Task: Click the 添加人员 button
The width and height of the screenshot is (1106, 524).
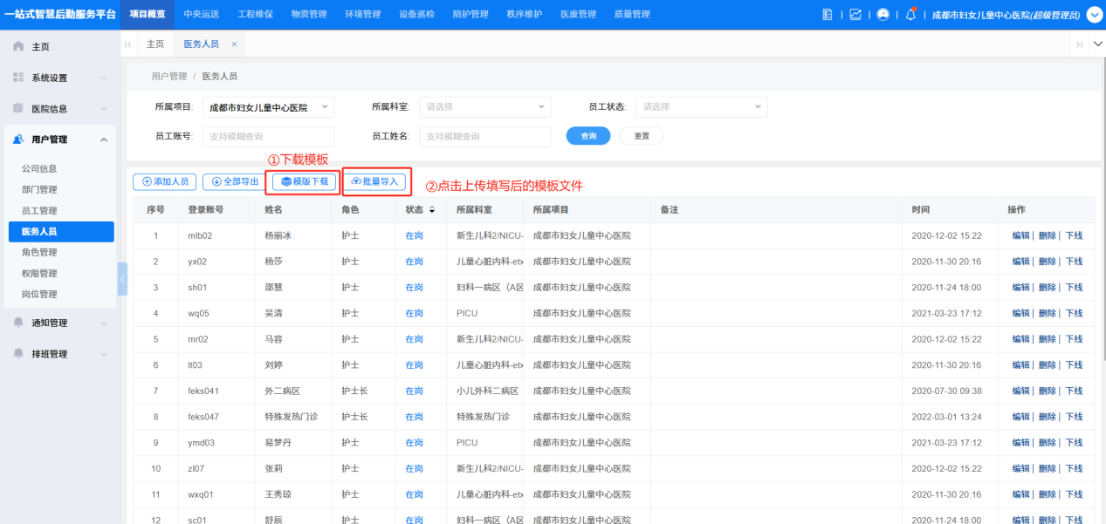Action: (x=165, y=181)
